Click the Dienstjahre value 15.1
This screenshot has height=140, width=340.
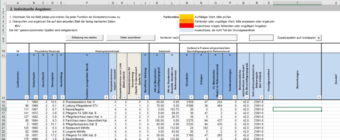[53, 124]
